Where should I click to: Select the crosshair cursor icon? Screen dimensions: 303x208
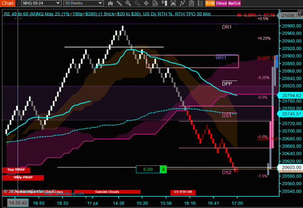pyautogui.click(x=146, y=3)
